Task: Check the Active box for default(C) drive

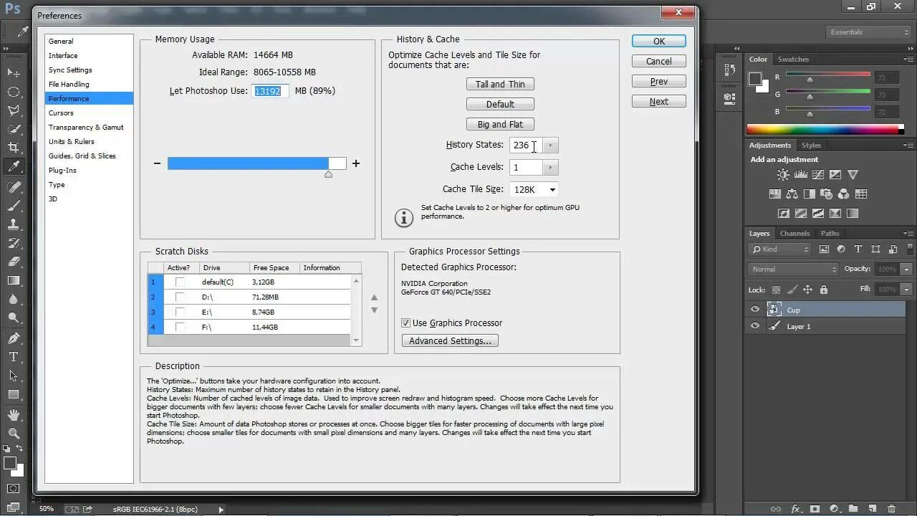Action: click(x=180, y=282)
